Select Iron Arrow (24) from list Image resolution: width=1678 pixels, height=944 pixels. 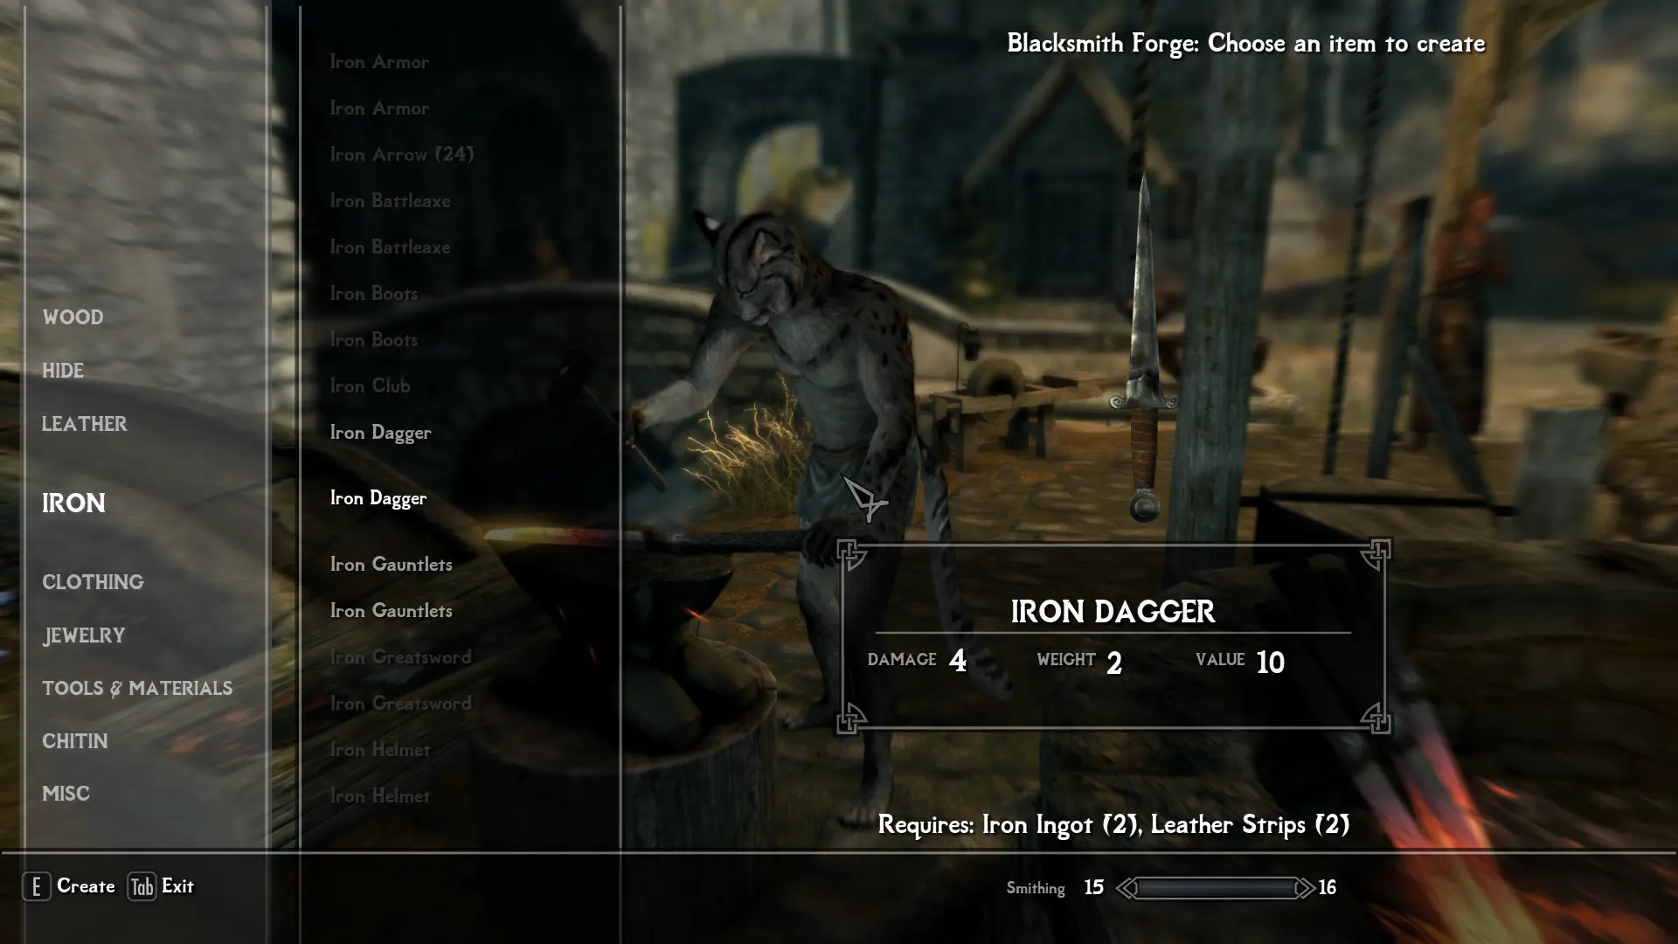[x=402, y=153]
